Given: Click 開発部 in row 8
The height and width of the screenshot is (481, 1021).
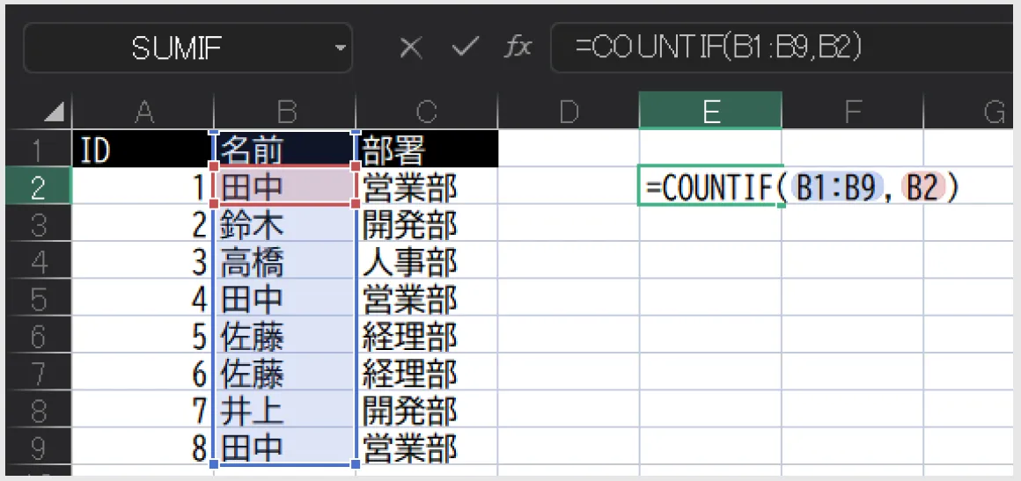Looking at the screenshot, I should pyautogui.click(x=427, y=410).
